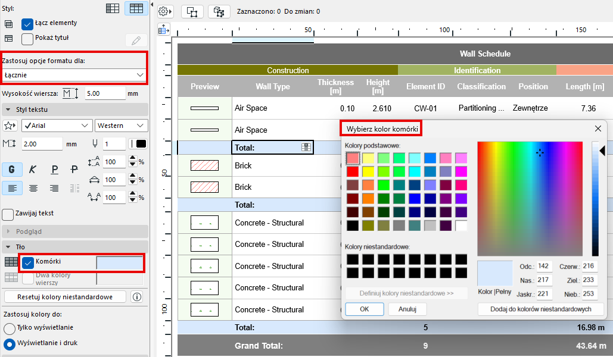
Task: Open the schedule settings gear menu
Action: tap(165, 11)
